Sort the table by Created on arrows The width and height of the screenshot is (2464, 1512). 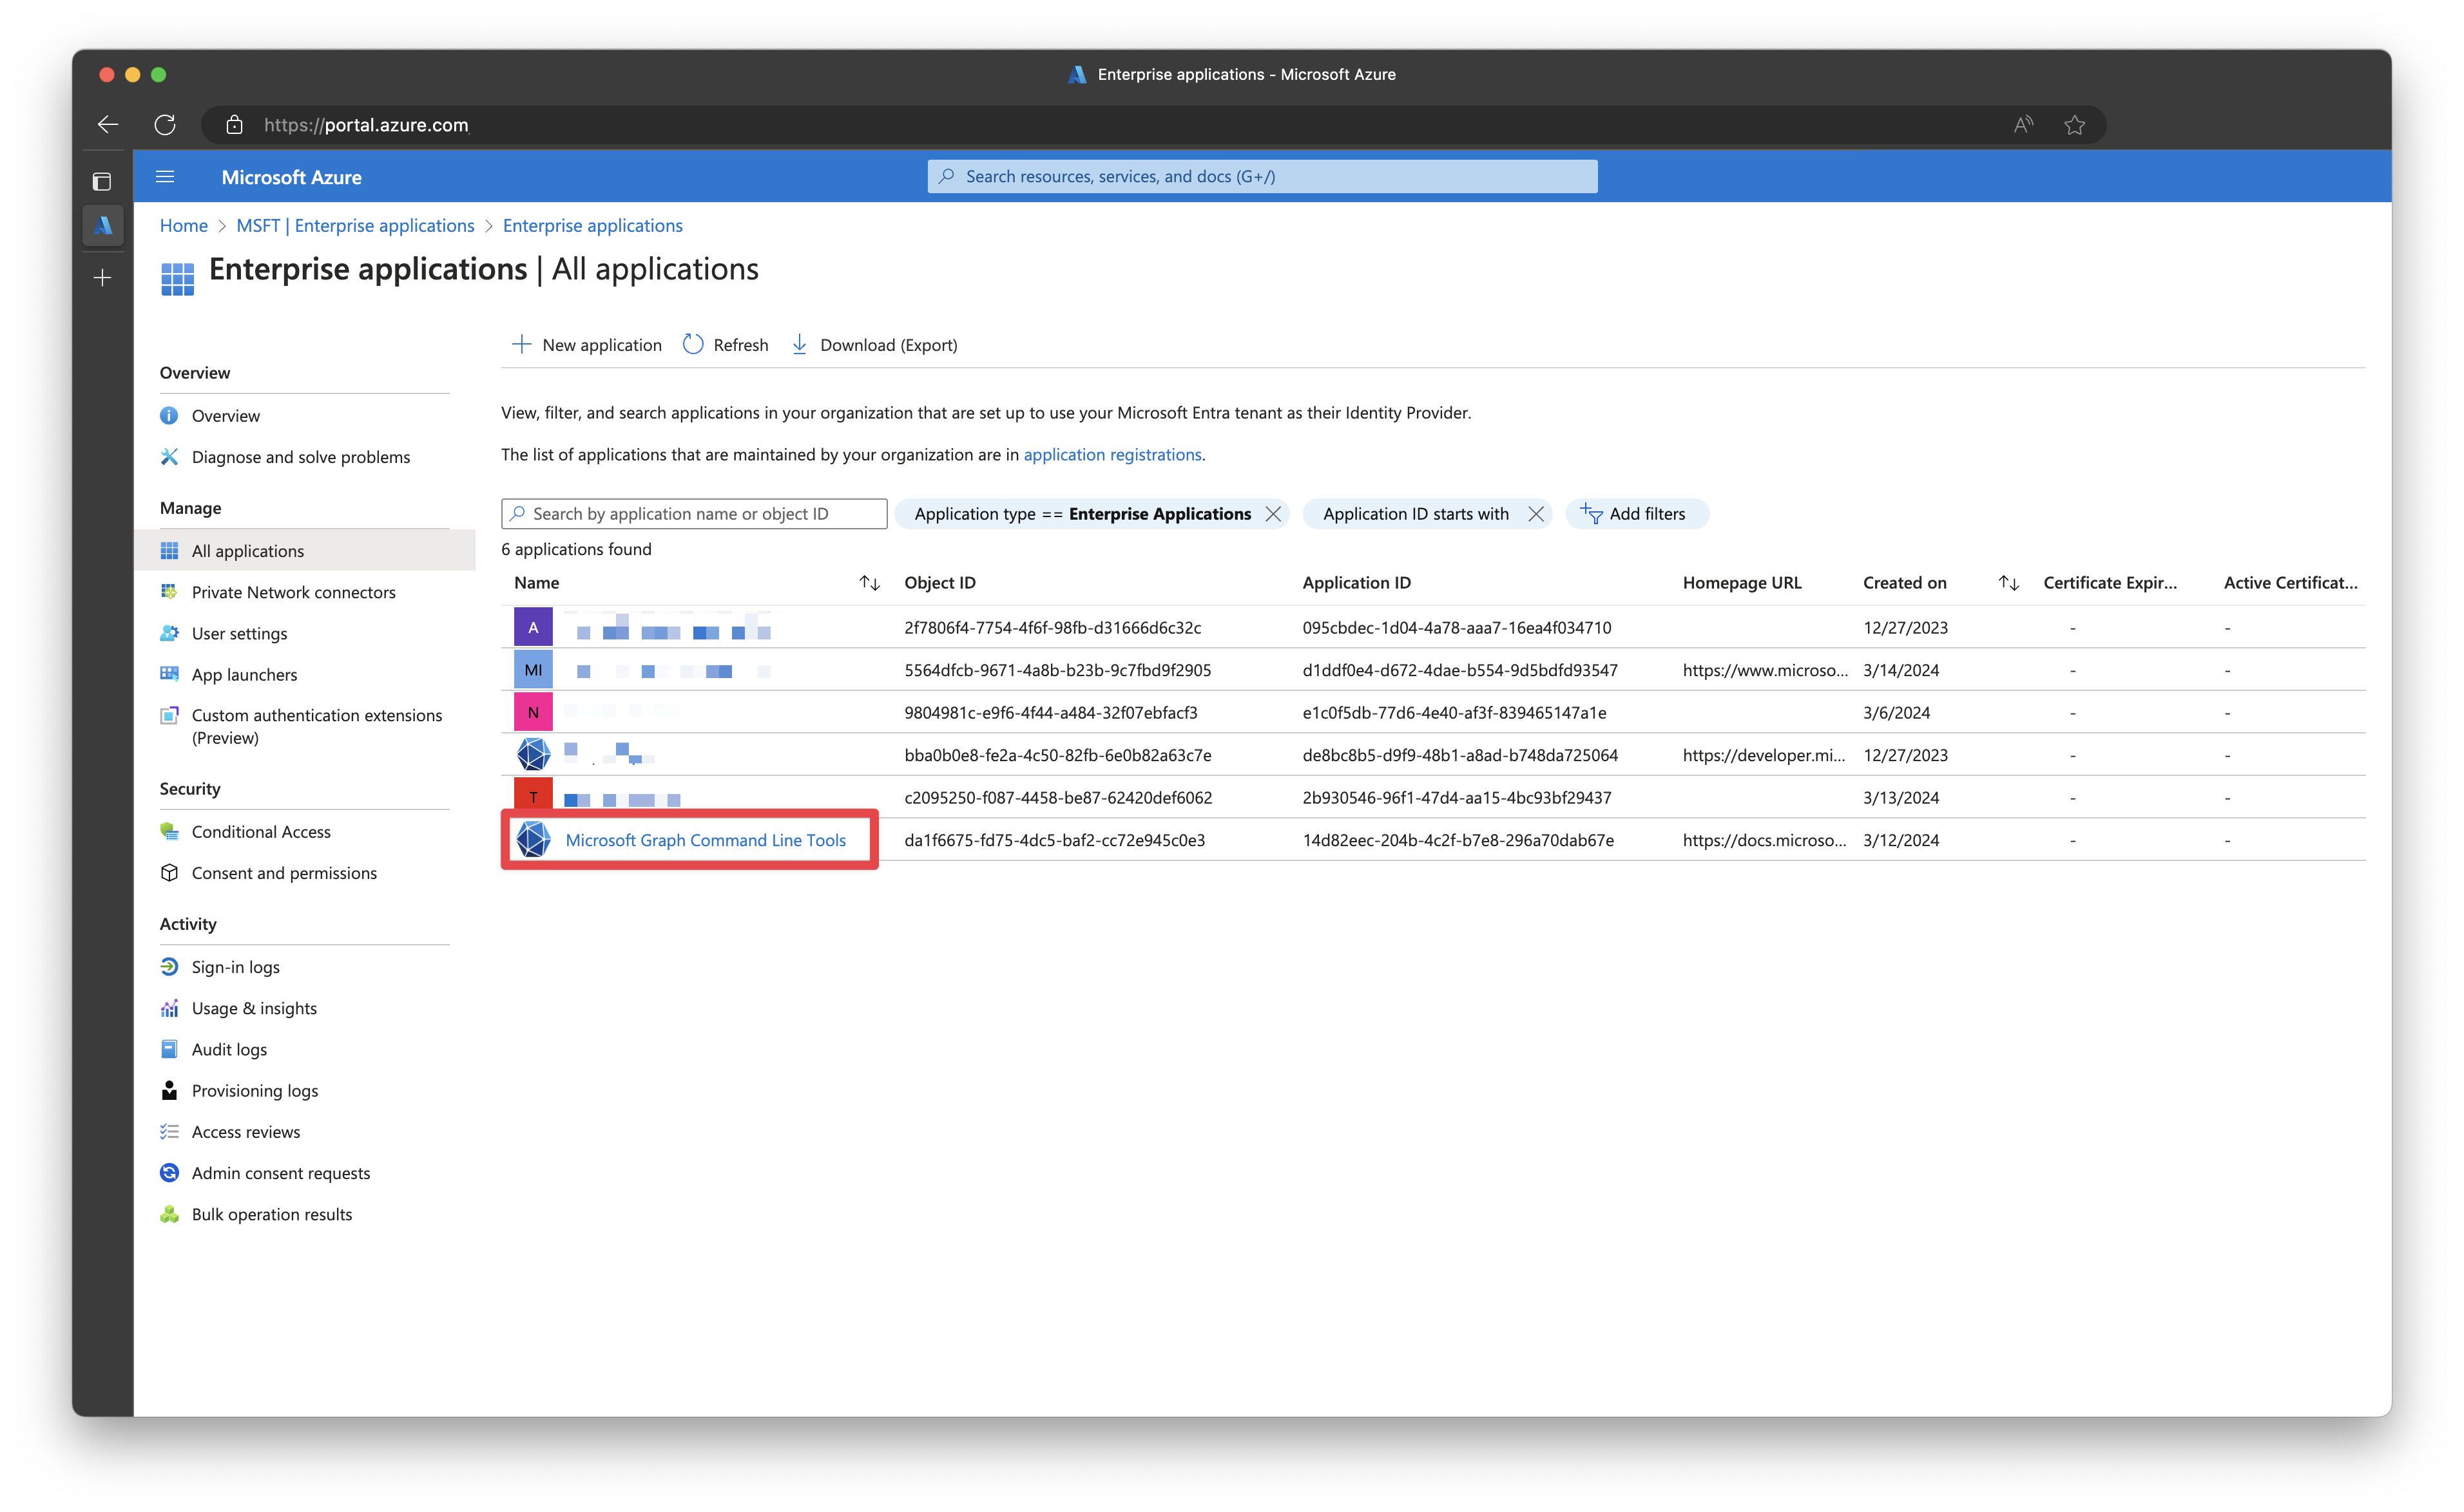click(2008, 583)
